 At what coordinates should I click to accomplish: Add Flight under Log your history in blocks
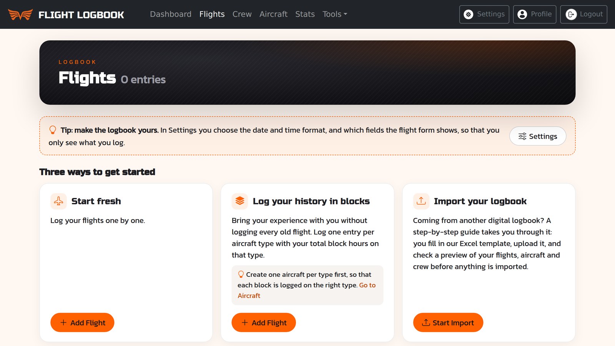264,323
